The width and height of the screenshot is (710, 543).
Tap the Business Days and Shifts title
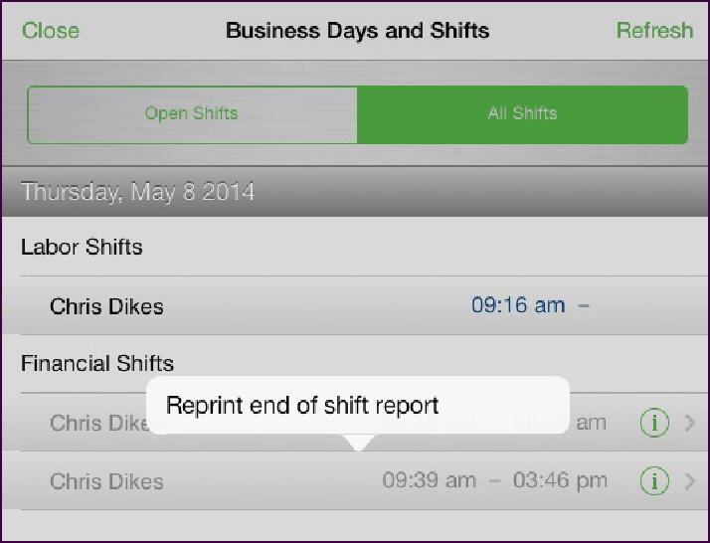[357, 31]
